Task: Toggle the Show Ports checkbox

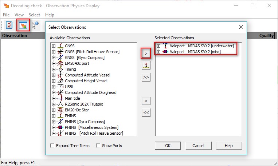Action: coord(98,146)
